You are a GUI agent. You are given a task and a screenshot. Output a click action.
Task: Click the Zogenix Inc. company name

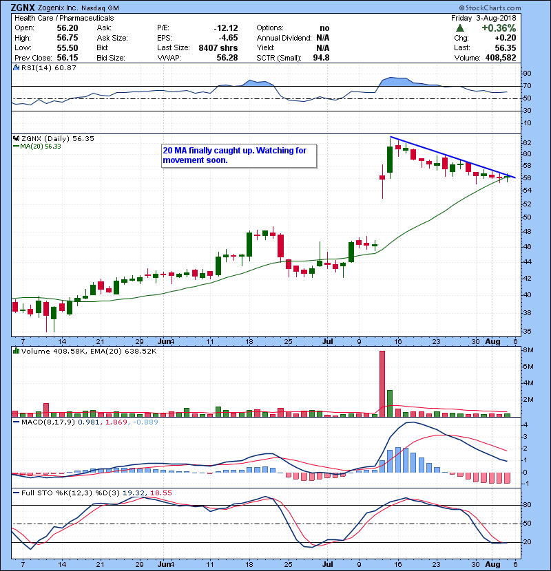(58, 8)
